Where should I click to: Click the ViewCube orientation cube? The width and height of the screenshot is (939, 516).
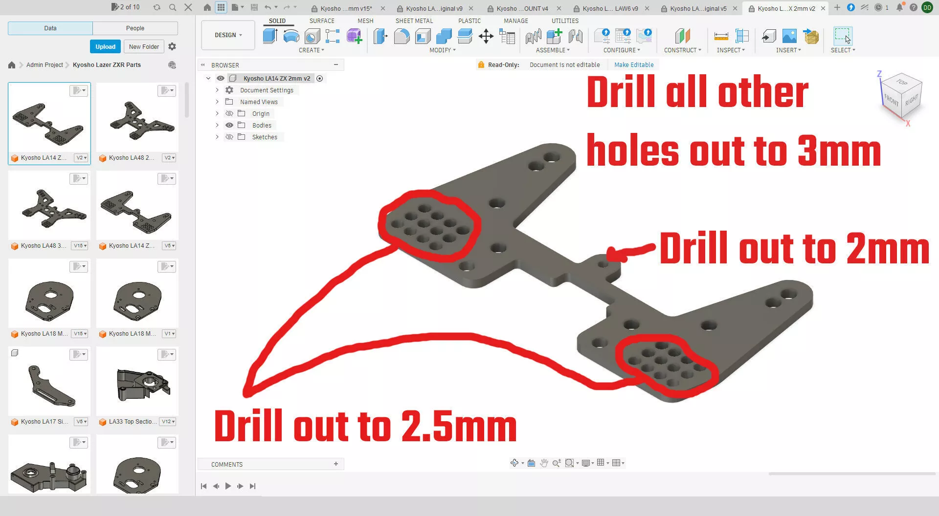coord(901,95)
